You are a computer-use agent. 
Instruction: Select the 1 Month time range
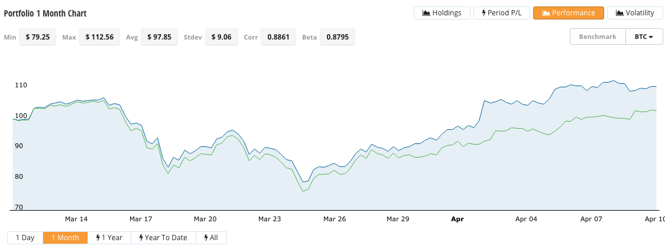(65, 238)
